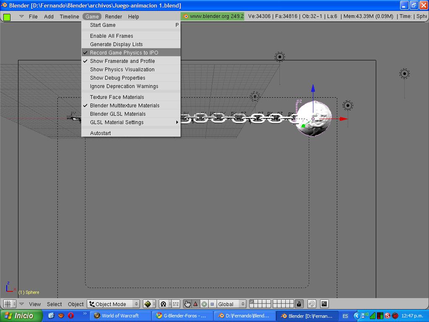
Task: Click the chain mesh object
Action: pyautogui.click(x=238, y=119)
